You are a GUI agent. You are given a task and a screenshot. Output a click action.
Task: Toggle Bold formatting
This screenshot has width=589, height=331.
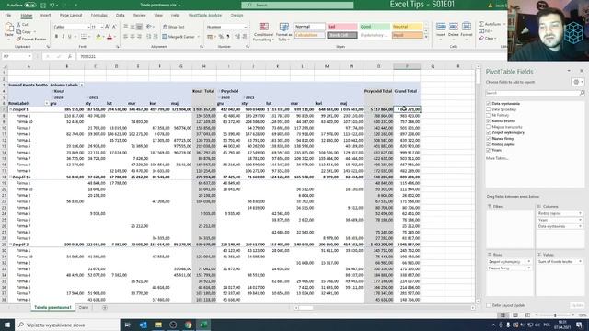(x=56, y=37)
